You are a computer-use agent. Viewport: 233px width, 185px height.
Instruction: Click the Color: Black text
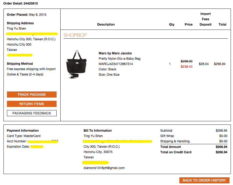pos(108,69)
